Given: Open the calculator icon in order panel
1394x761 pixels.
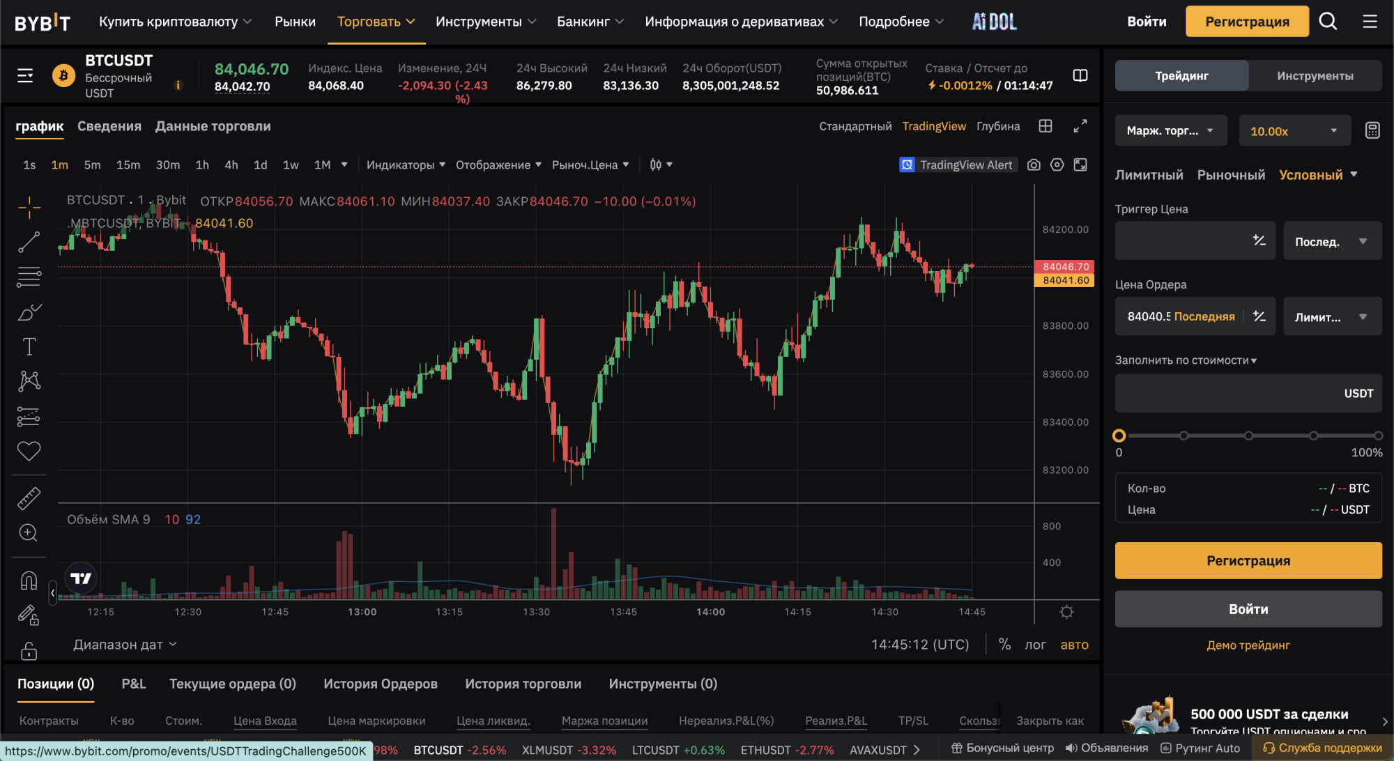Looking at the screenshot, I should point(1372,130).
